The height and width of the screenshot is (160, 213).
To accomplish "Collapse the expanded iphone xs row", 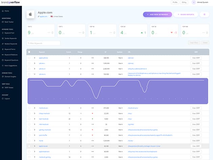I will (x=34, y=74).
